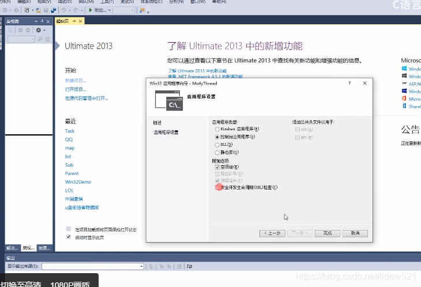
Task: Click Output panel previous message icon
Action: (x=161, y=266)
